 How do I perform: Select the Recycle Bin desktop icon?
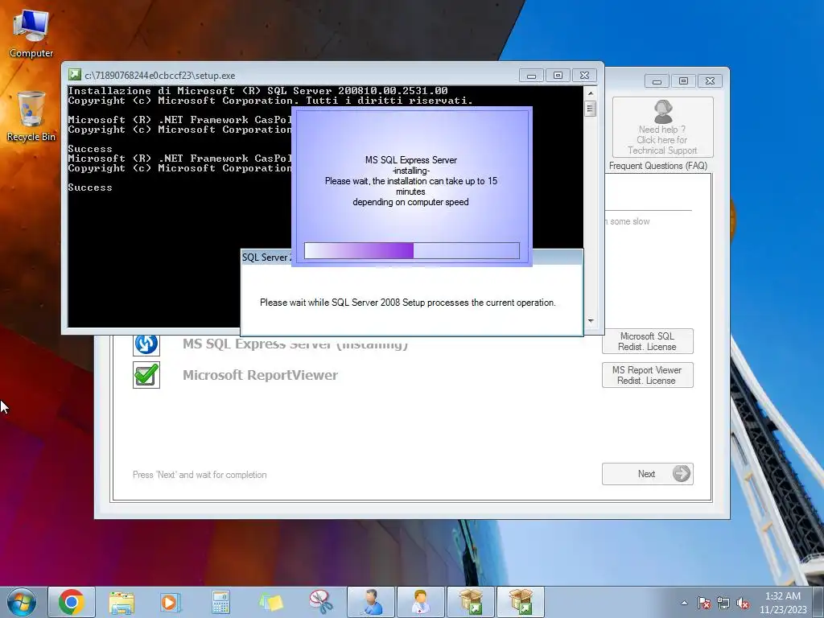pyautogui.click(x=31, y=117)
